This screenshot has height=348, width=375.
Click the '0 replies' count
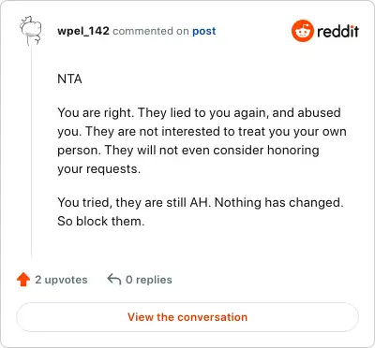point(149,280)
